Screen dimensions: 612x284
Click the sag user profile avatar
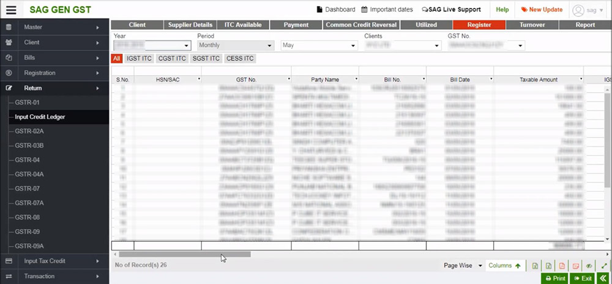[x=578, y=10]
